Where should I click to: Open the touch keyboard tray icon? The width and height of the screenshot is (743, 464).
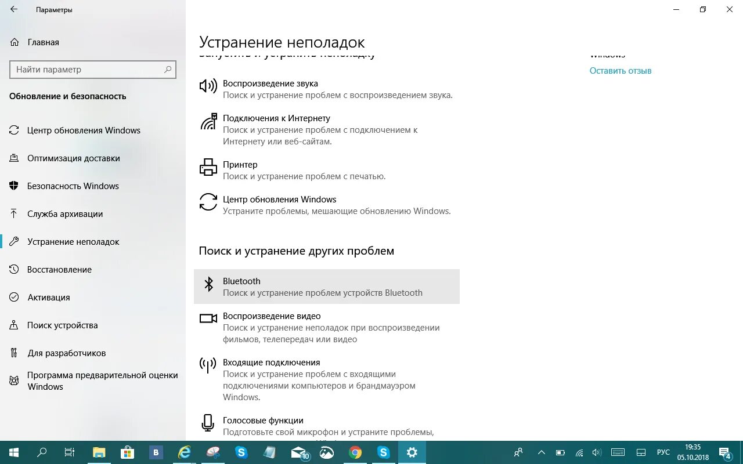[x=618, y=452]
